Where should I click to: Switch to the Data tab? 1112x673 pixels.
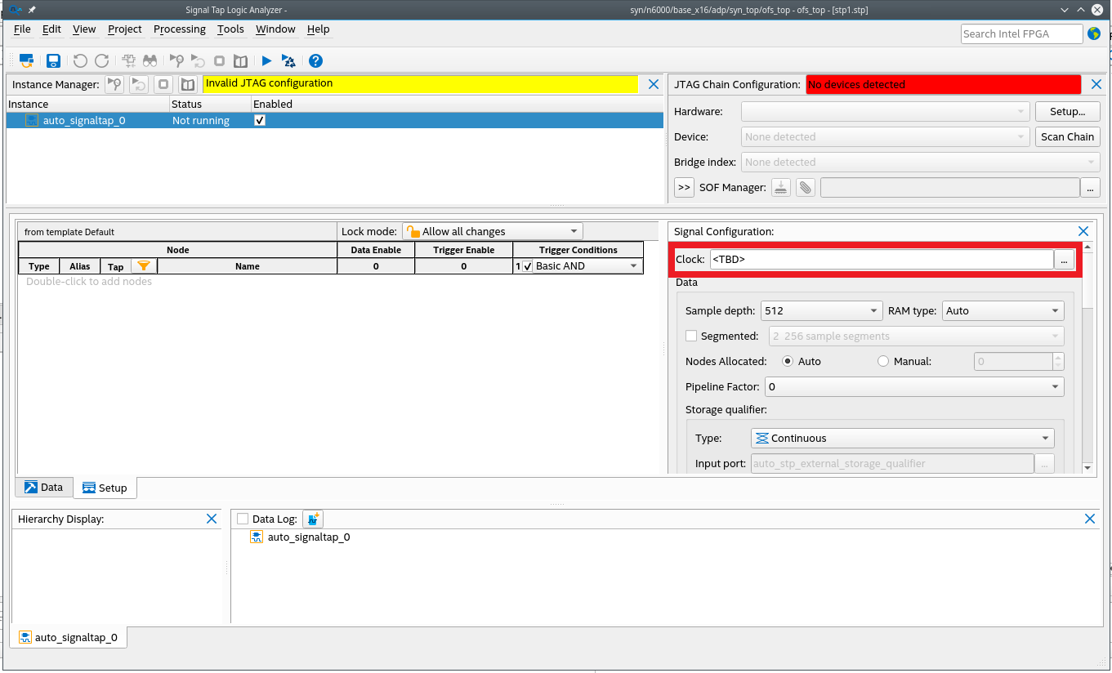pos(43,488)
